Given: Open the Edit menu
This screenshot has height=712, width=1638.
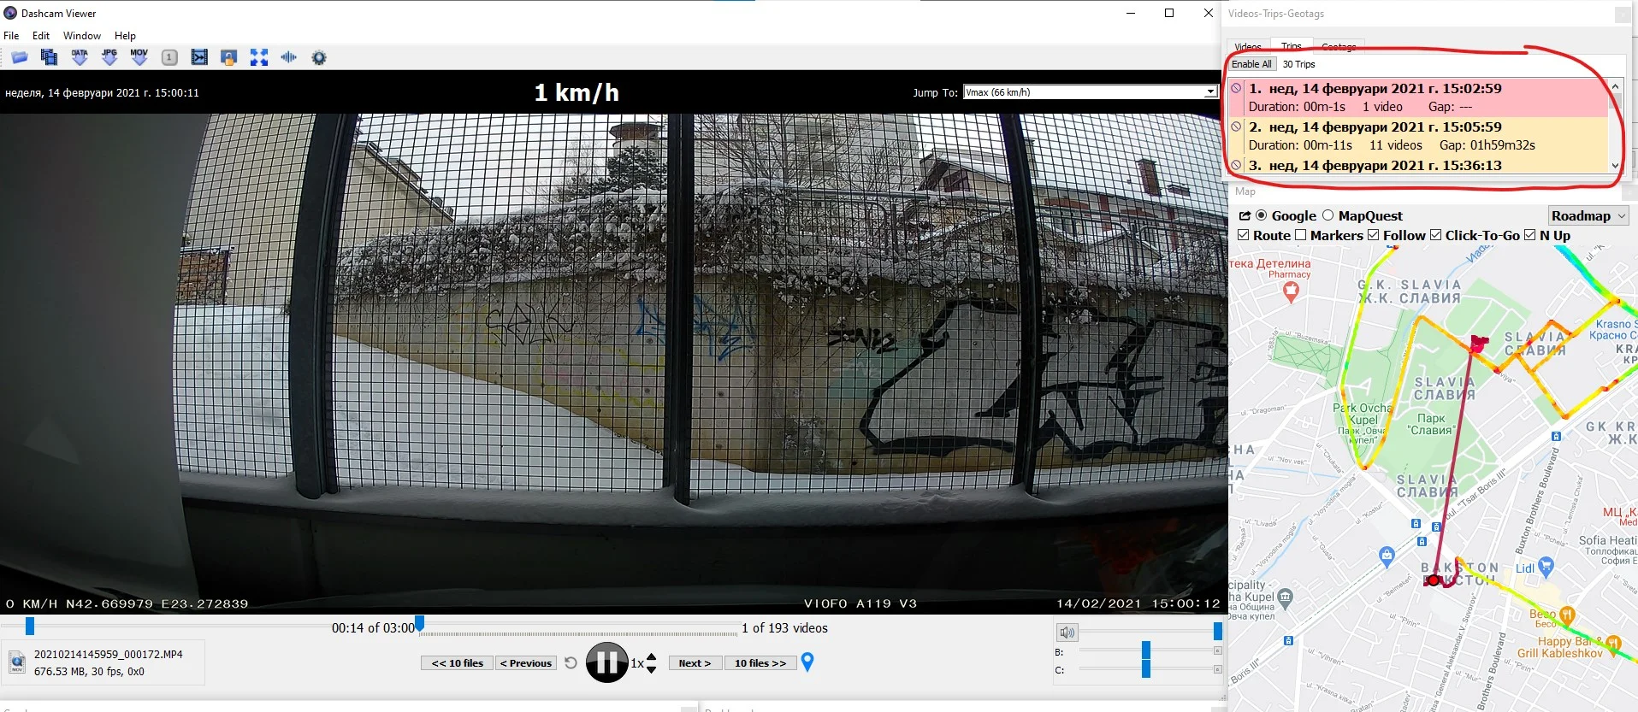Looking at the screenshot, I should pos(41,36).
